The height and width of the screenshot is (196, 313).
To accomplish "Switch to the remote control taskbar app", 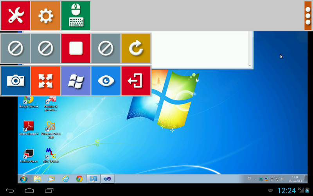I will [94, 179].
